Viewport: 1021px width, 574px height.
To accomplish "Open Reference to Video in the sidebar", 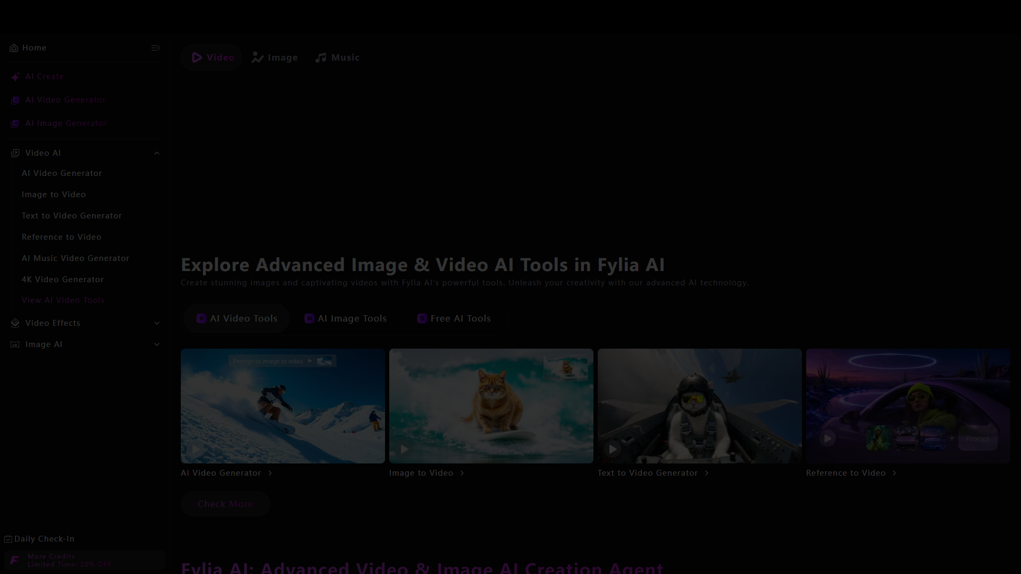I will (62, 237).
